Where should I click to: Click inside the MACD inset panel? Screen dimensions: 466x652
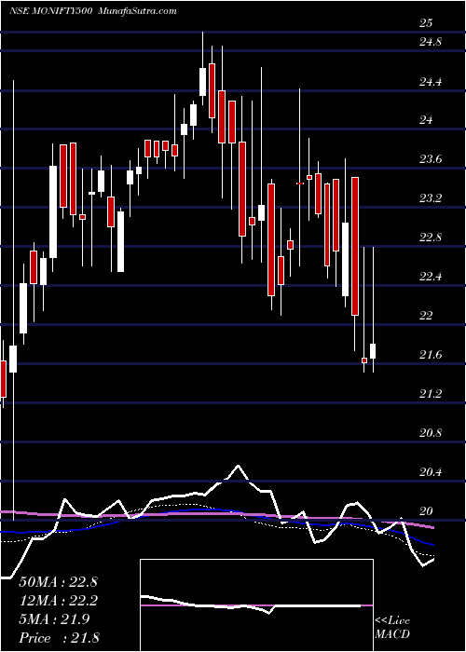pos(256,605)
